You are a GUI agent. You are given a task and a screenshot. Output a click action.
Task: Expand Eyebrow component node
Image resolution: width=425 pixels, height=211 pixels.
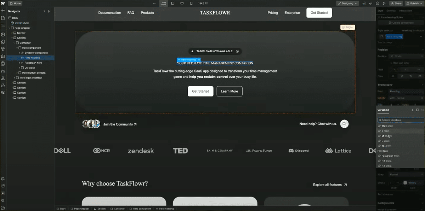(19, 53)
